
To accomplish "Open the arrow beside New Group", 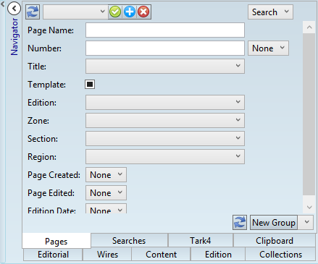I will pos(306,222).
